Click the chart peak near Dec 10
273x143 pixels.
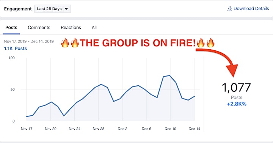[169, 75]
